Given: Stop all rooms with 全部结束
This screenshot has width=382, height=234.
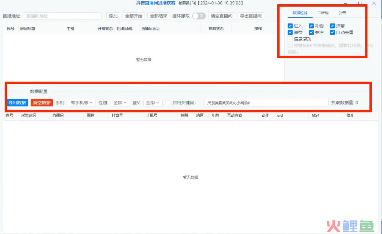Looking at the screenshot, I should [158, 16].
